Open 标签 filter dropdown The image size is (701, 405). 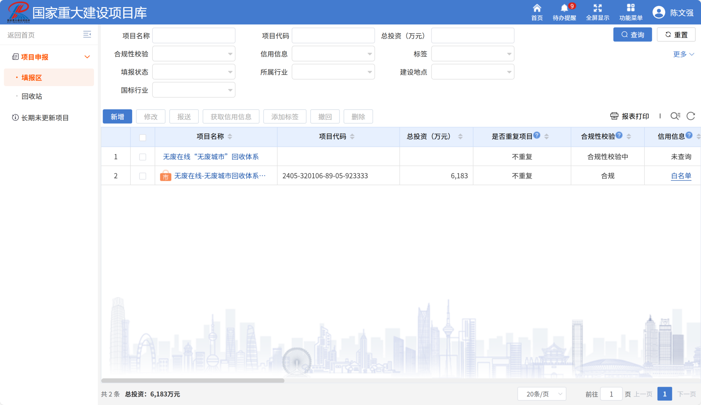pyautogui.click(x=473, y=54)
